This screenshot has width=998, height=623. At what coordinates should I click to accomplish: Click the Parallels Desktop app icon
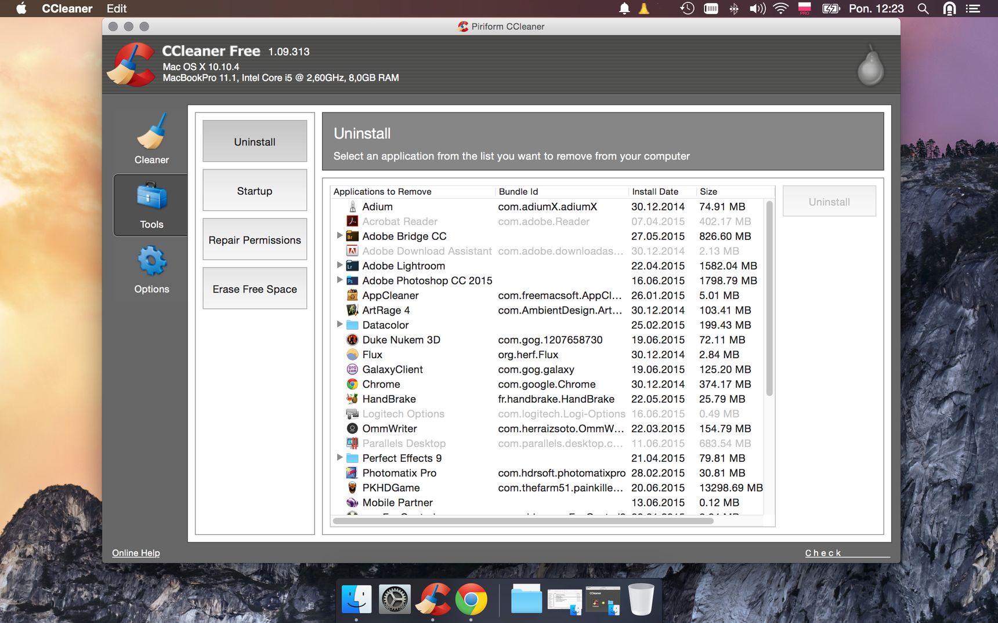[352, 443]
